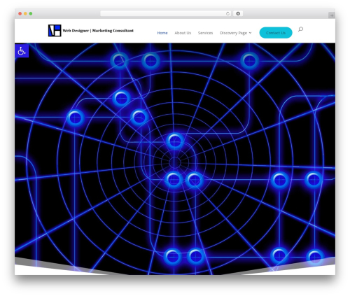Expand the Discovery Page dropdown
350x296 pixels.
point(236,33)
